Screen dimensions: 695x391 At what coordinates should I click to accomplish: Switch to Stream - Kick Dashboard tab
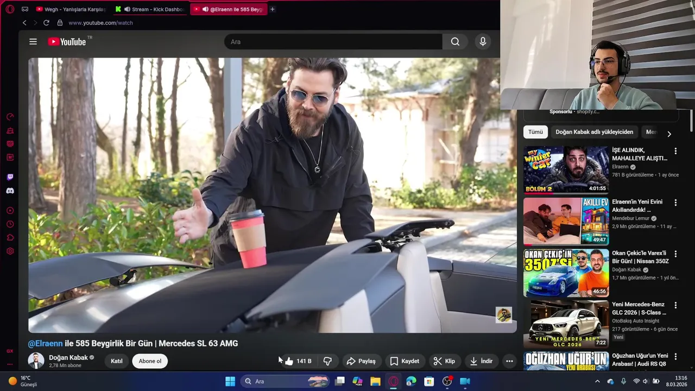149,9
